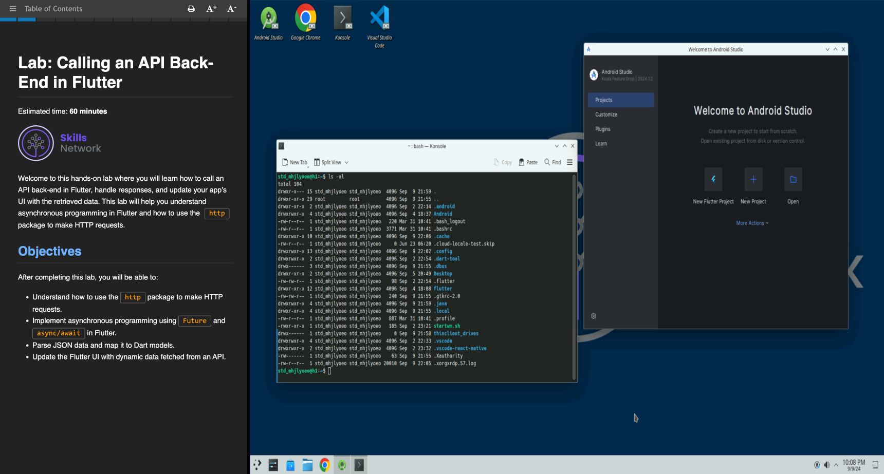Switch to Android Studio taskbar entry
The width and height of the screenshot is (884, 474).
click(342, 465)
